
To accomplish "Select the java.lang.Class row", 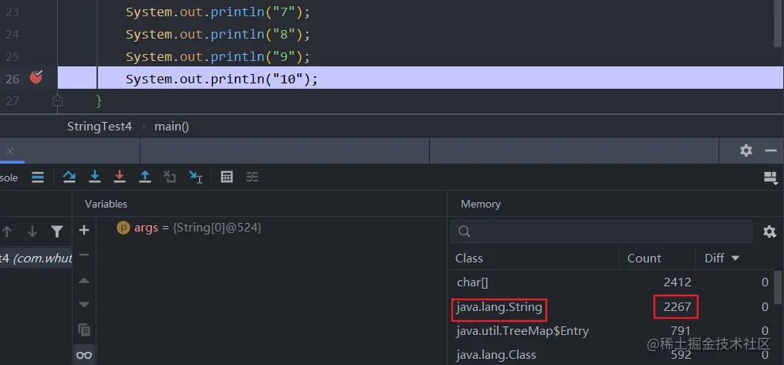I will tap(612, 354).
